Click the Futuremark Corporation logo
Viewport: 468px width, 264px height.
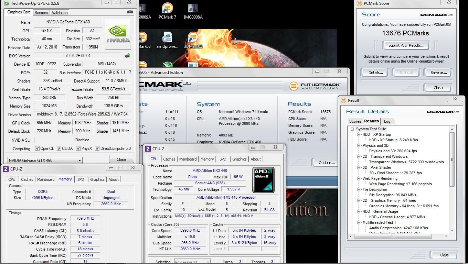point(315,86)
